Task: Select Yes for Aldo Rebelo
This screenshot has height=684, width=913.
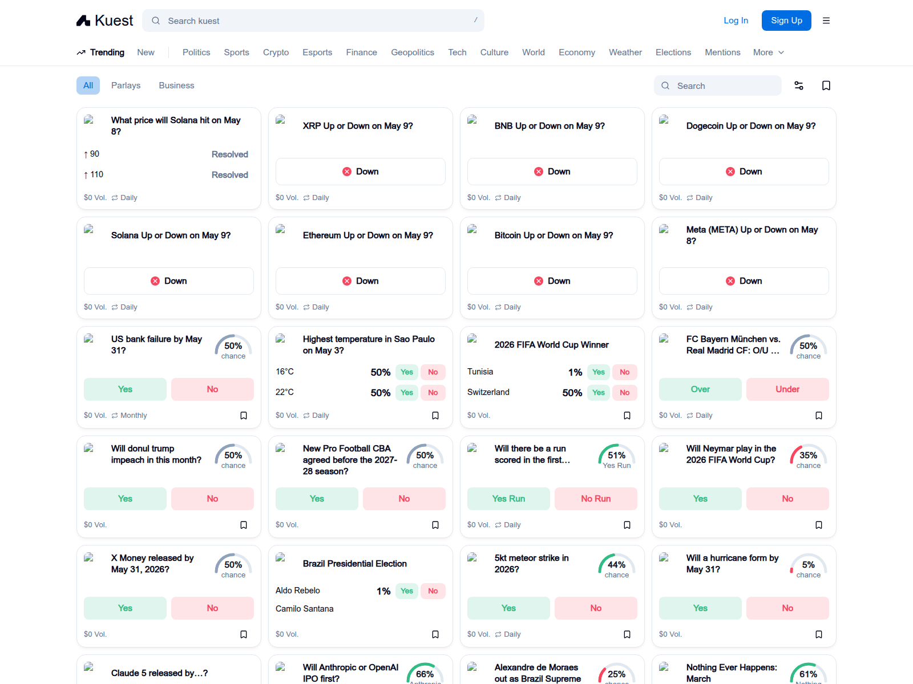Action: [407, 591]
